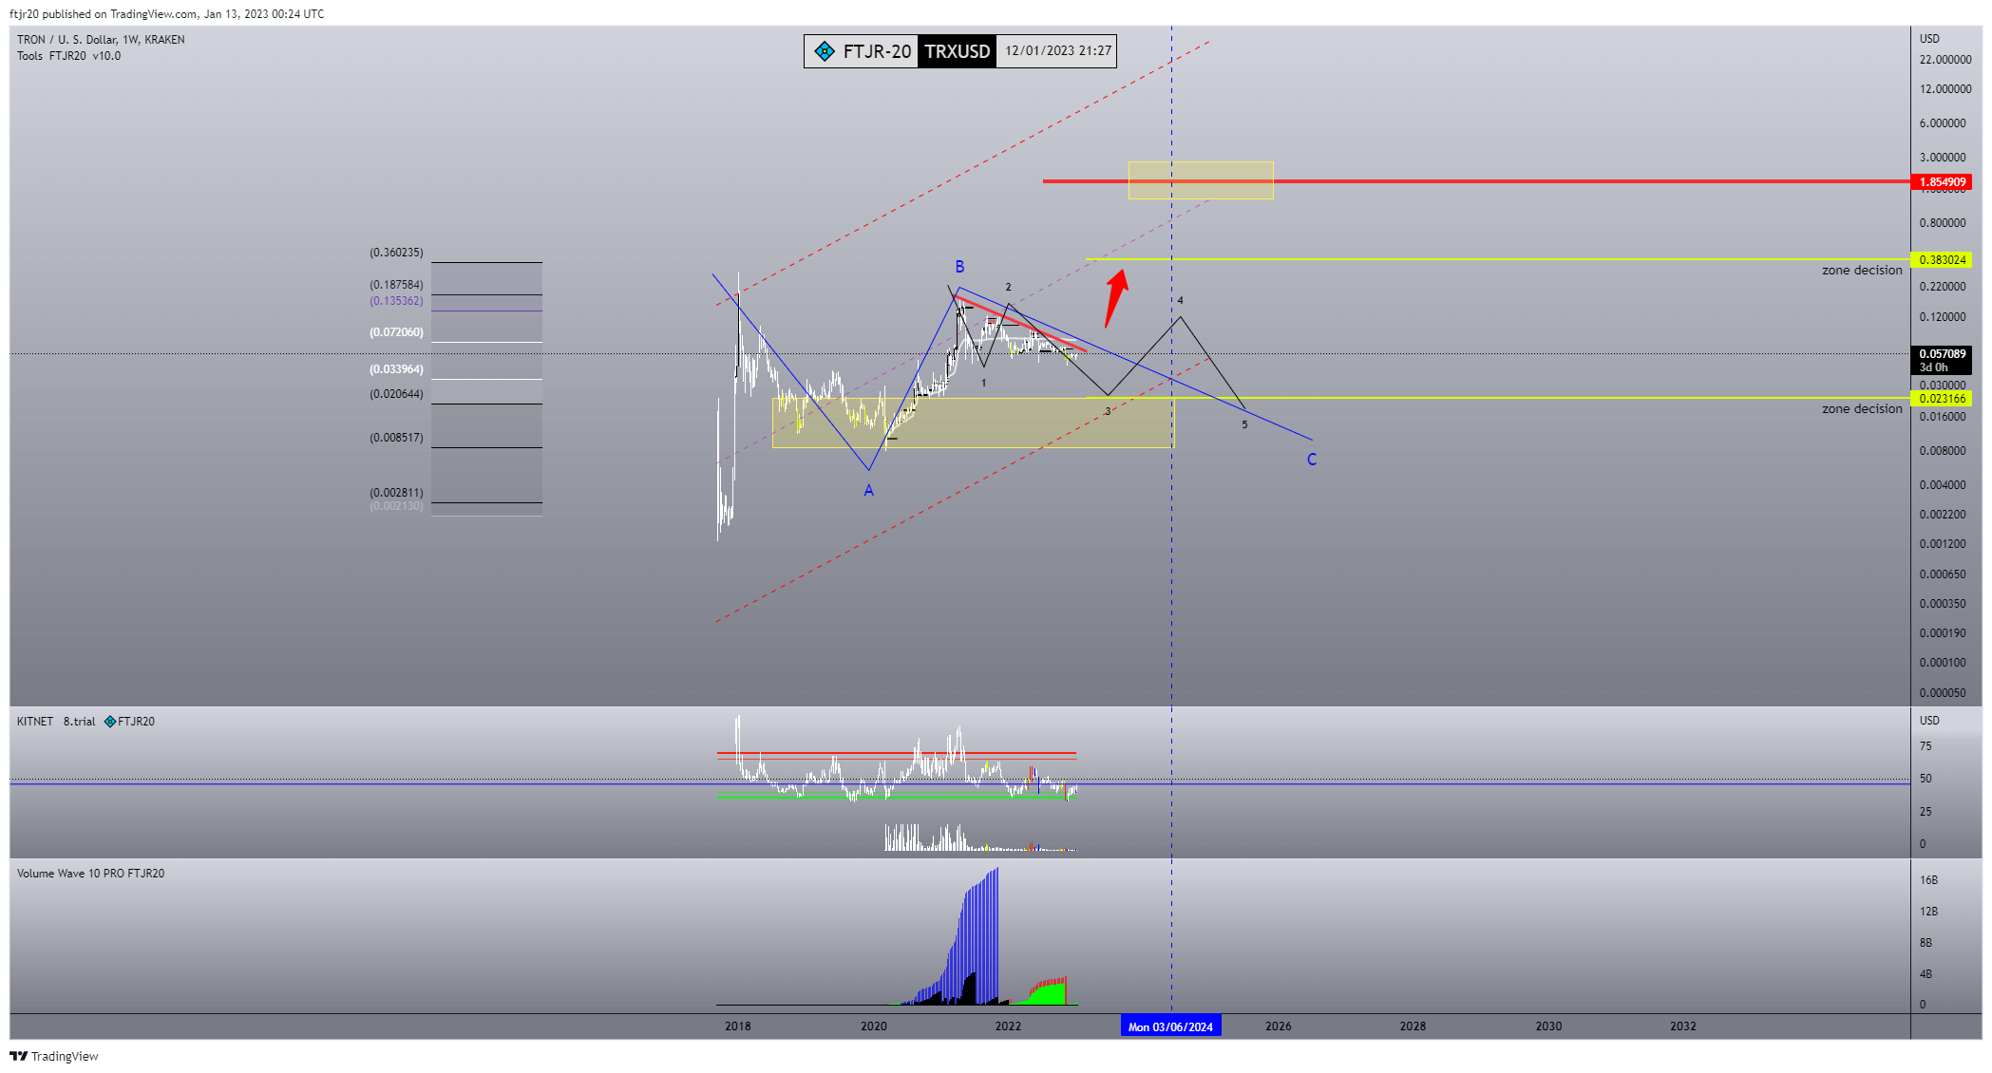Click the upper yellow target box on red line
The image size is (1992, 1073).
pyautogui.click(x=1201, y=180)
